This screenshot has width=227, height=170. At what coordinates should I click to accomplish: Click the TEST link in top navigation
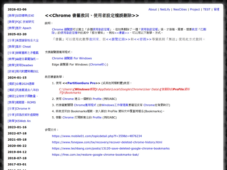point(206,9)
